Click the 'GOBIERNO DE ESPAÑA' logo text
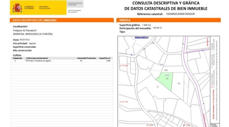Screen dimensions: 229x127 29,8
